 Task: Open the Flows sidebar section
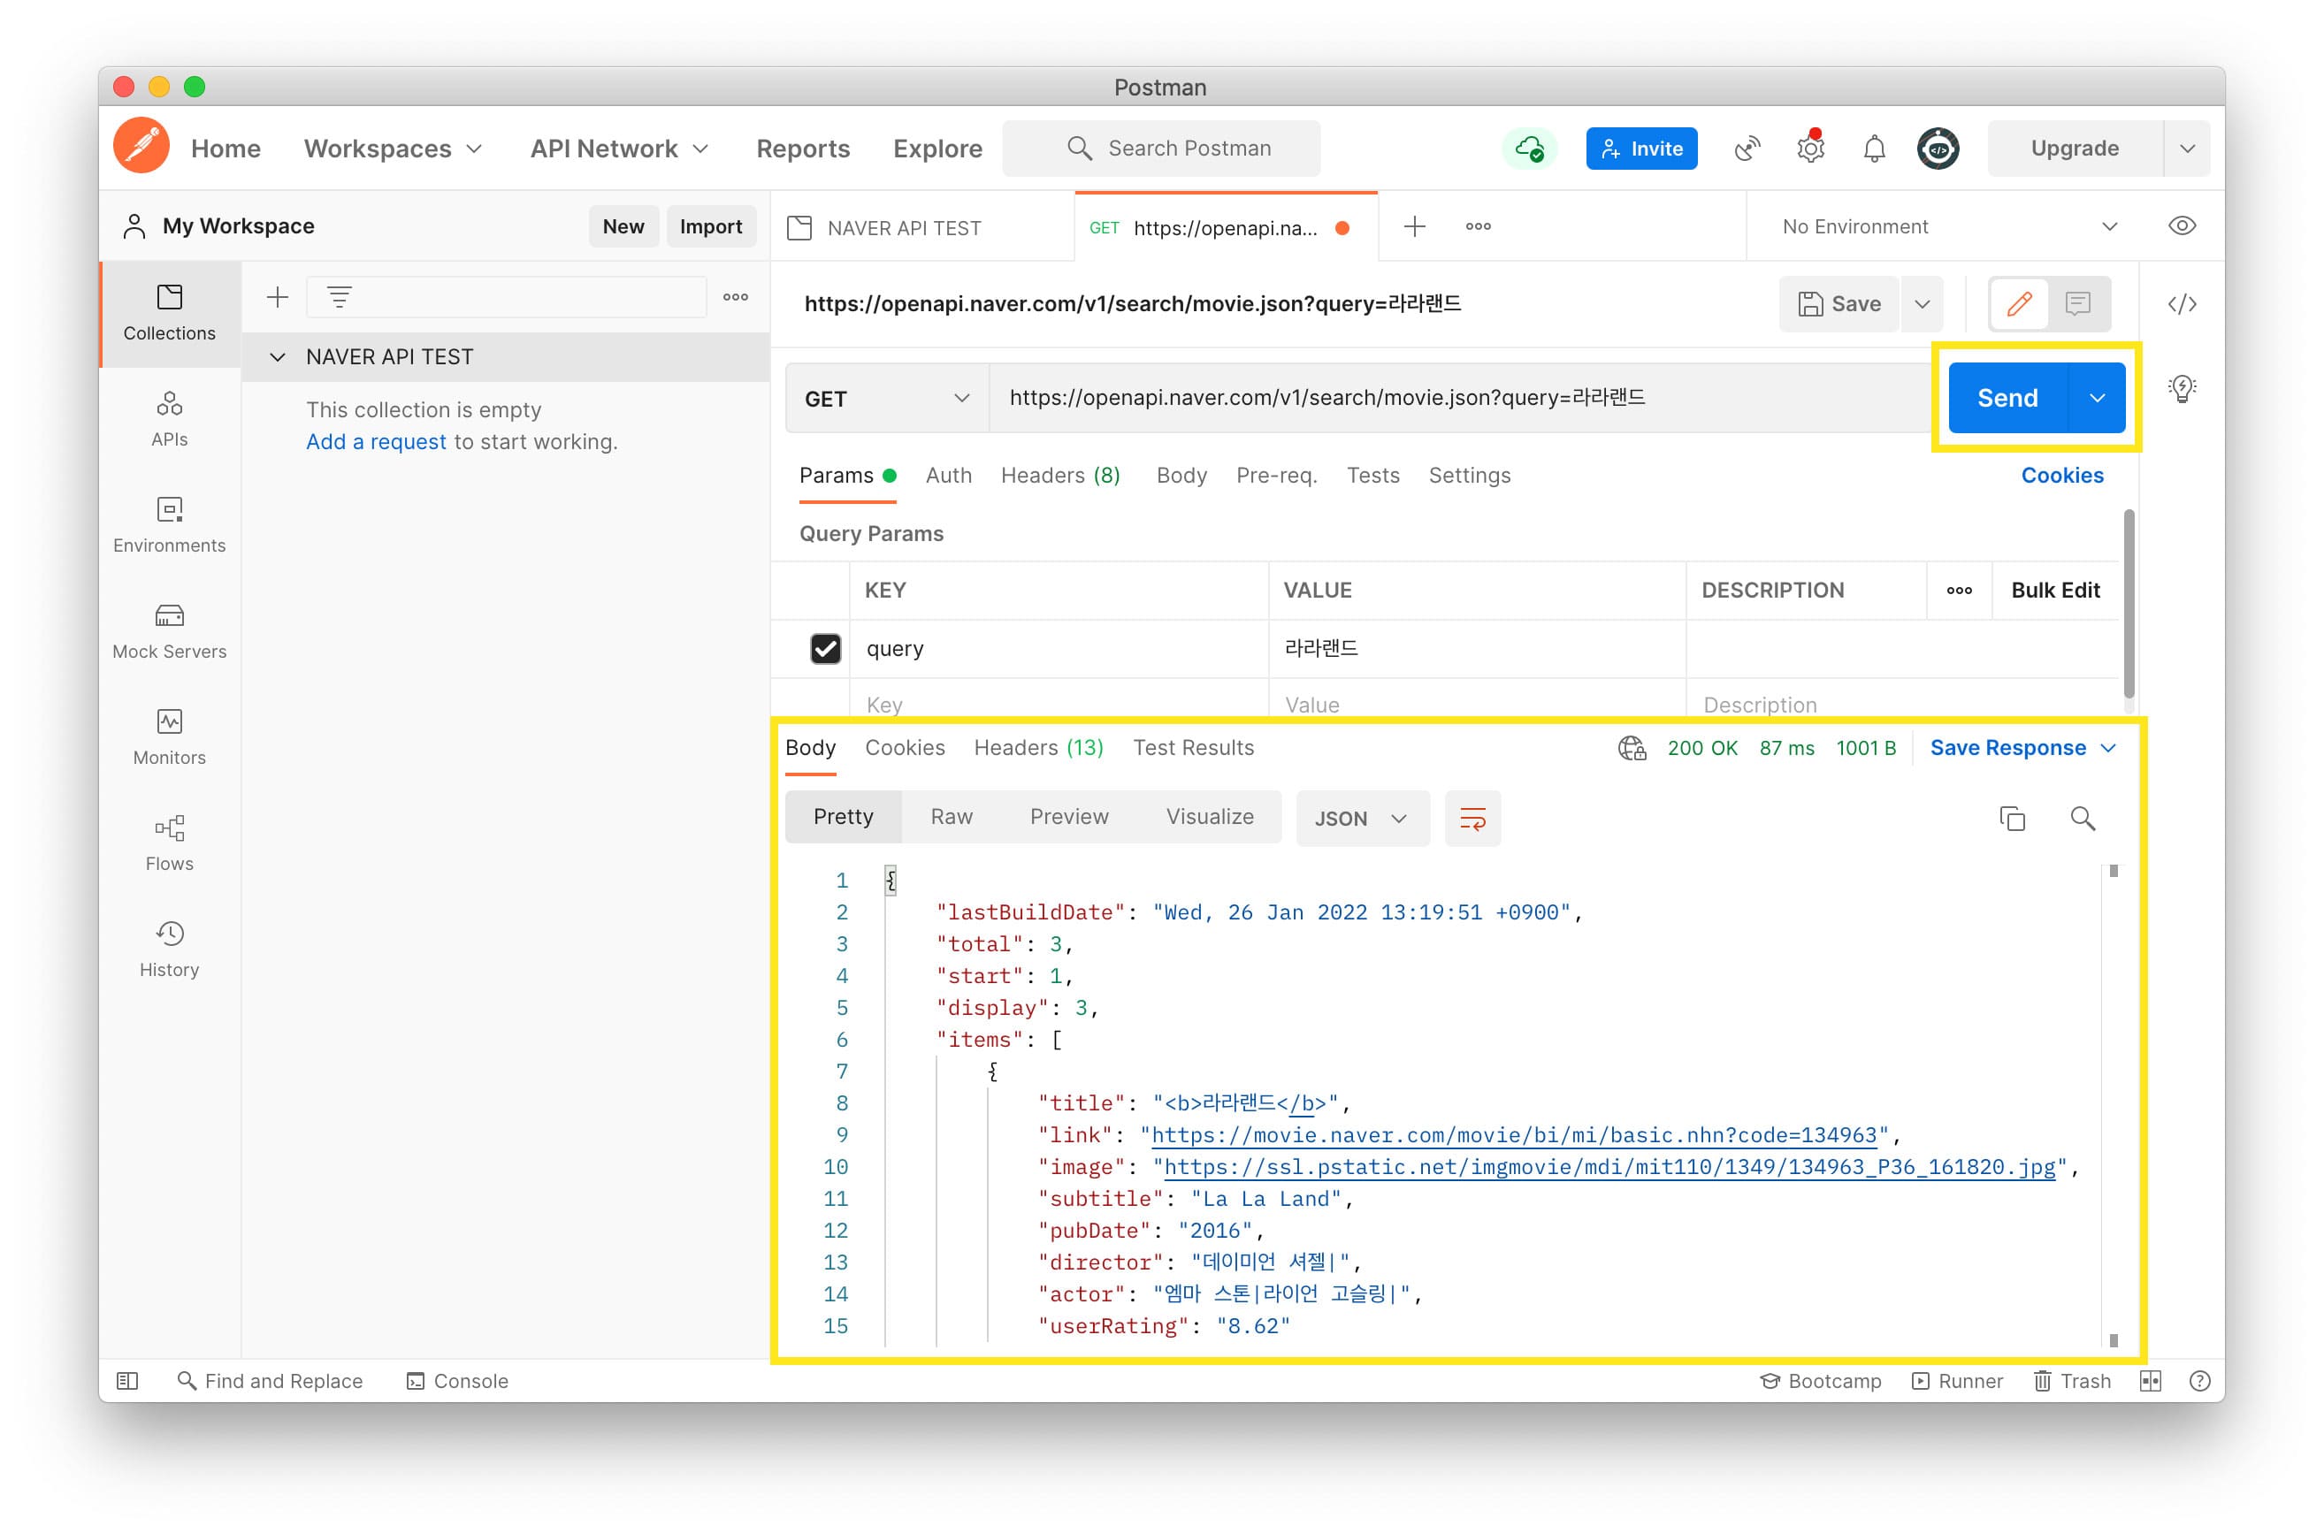tap(169, 843)
